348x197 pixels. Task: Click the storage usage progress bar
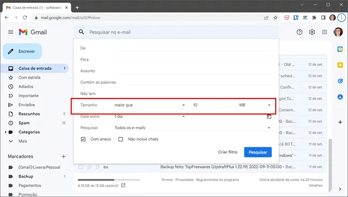point(109,180)
